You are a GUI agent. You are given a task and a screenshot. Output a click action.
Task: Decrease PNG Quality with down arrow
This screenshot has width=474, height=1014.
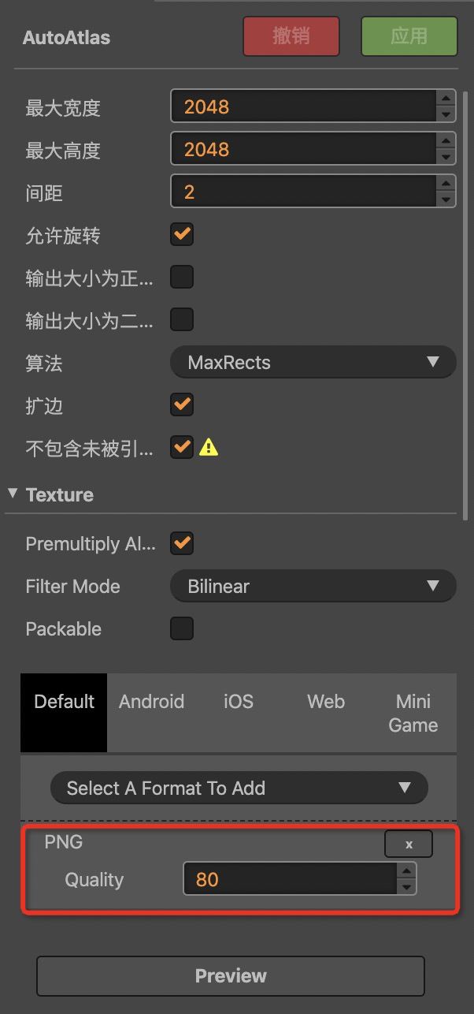[x=406, y=886]
